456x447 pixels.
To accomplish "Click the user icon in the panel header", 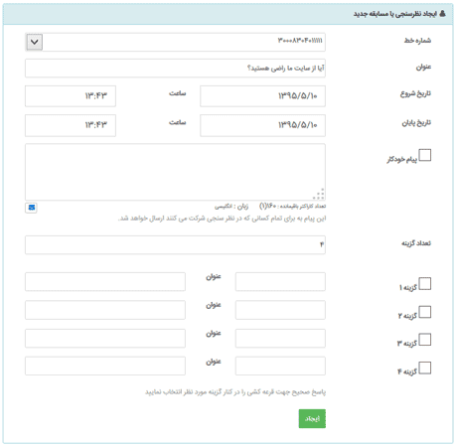I will tap(442, 14).
